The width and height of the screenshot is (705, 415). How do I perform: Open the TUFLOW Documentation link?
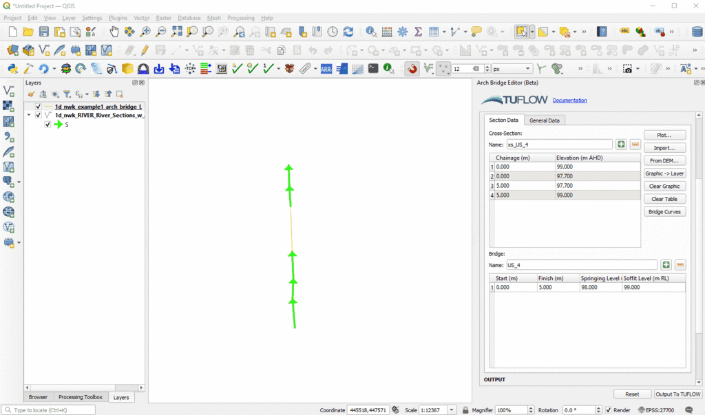pos(569,100)
